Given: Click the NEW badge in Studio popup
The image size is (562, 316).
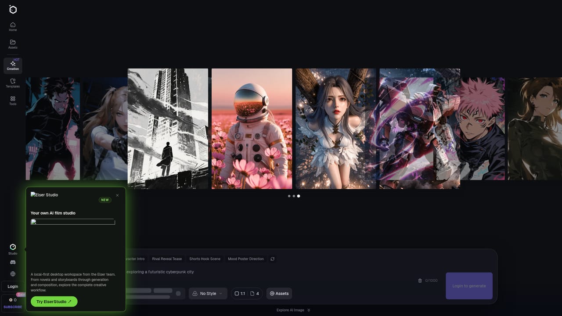Looking at the screenshot, I should [105, 200].
